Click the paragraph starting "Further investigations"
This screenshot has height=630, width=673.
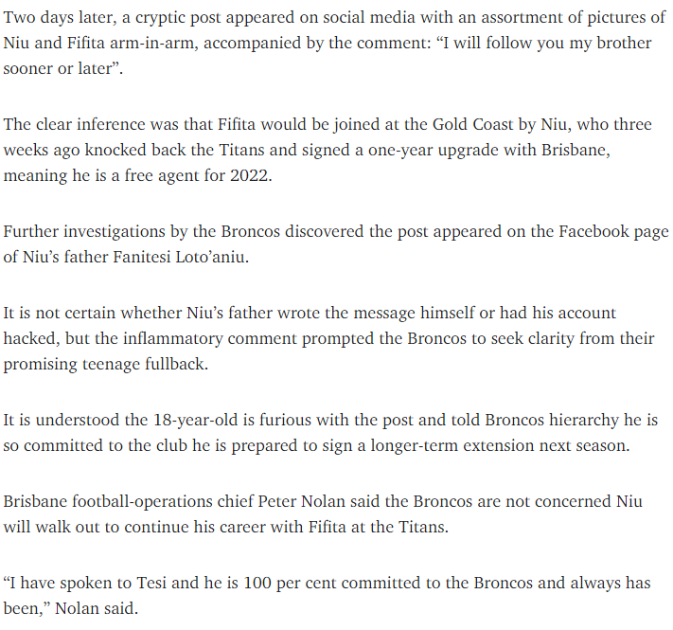pos(336,243)
